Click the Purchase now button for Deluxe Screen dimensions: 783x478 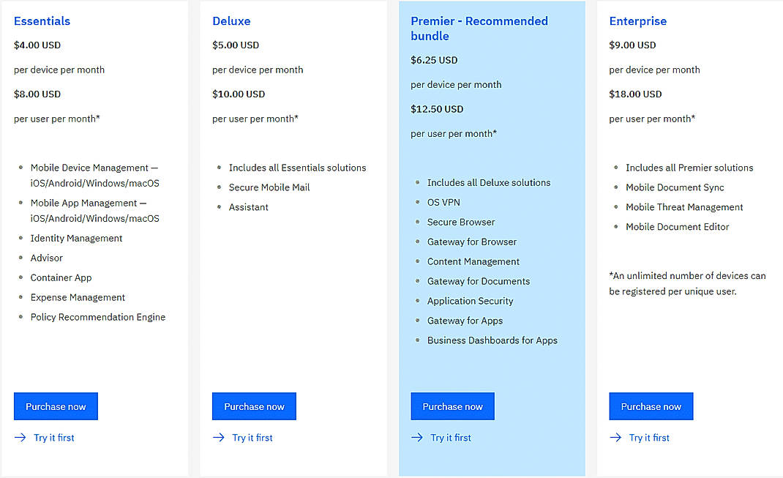point(254,406)
